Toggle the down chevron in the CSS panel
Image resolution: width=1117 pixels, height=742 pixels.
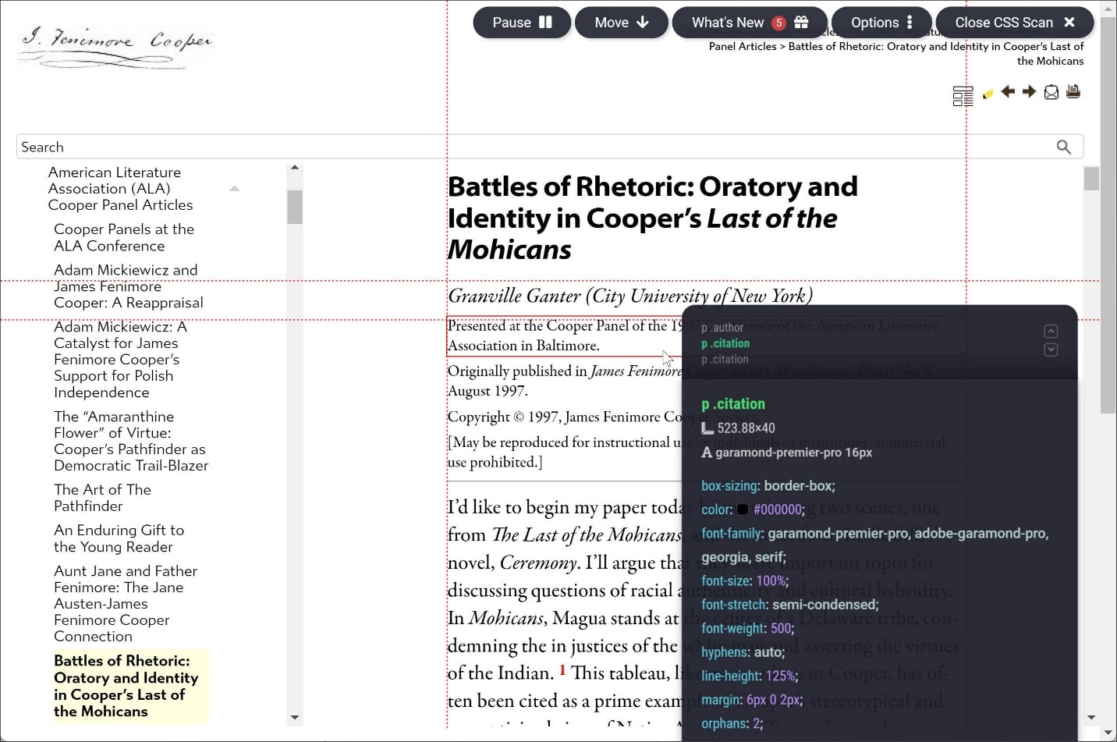(x=1051, y=350)
